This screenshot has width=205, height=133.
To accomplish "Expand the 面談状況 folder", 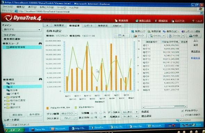I will coord(5,108).
